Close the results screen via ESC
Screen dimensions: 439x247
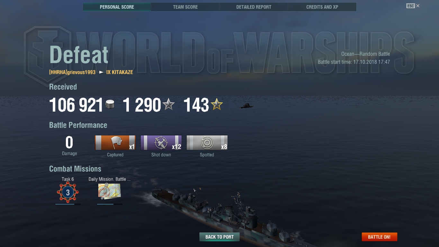coord(413,6)
